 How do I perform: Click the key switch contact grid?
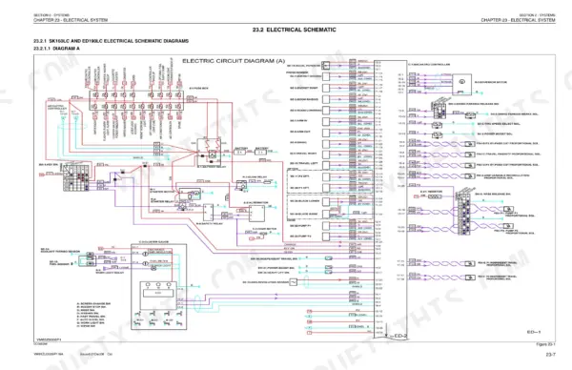[x=76, y=177]
